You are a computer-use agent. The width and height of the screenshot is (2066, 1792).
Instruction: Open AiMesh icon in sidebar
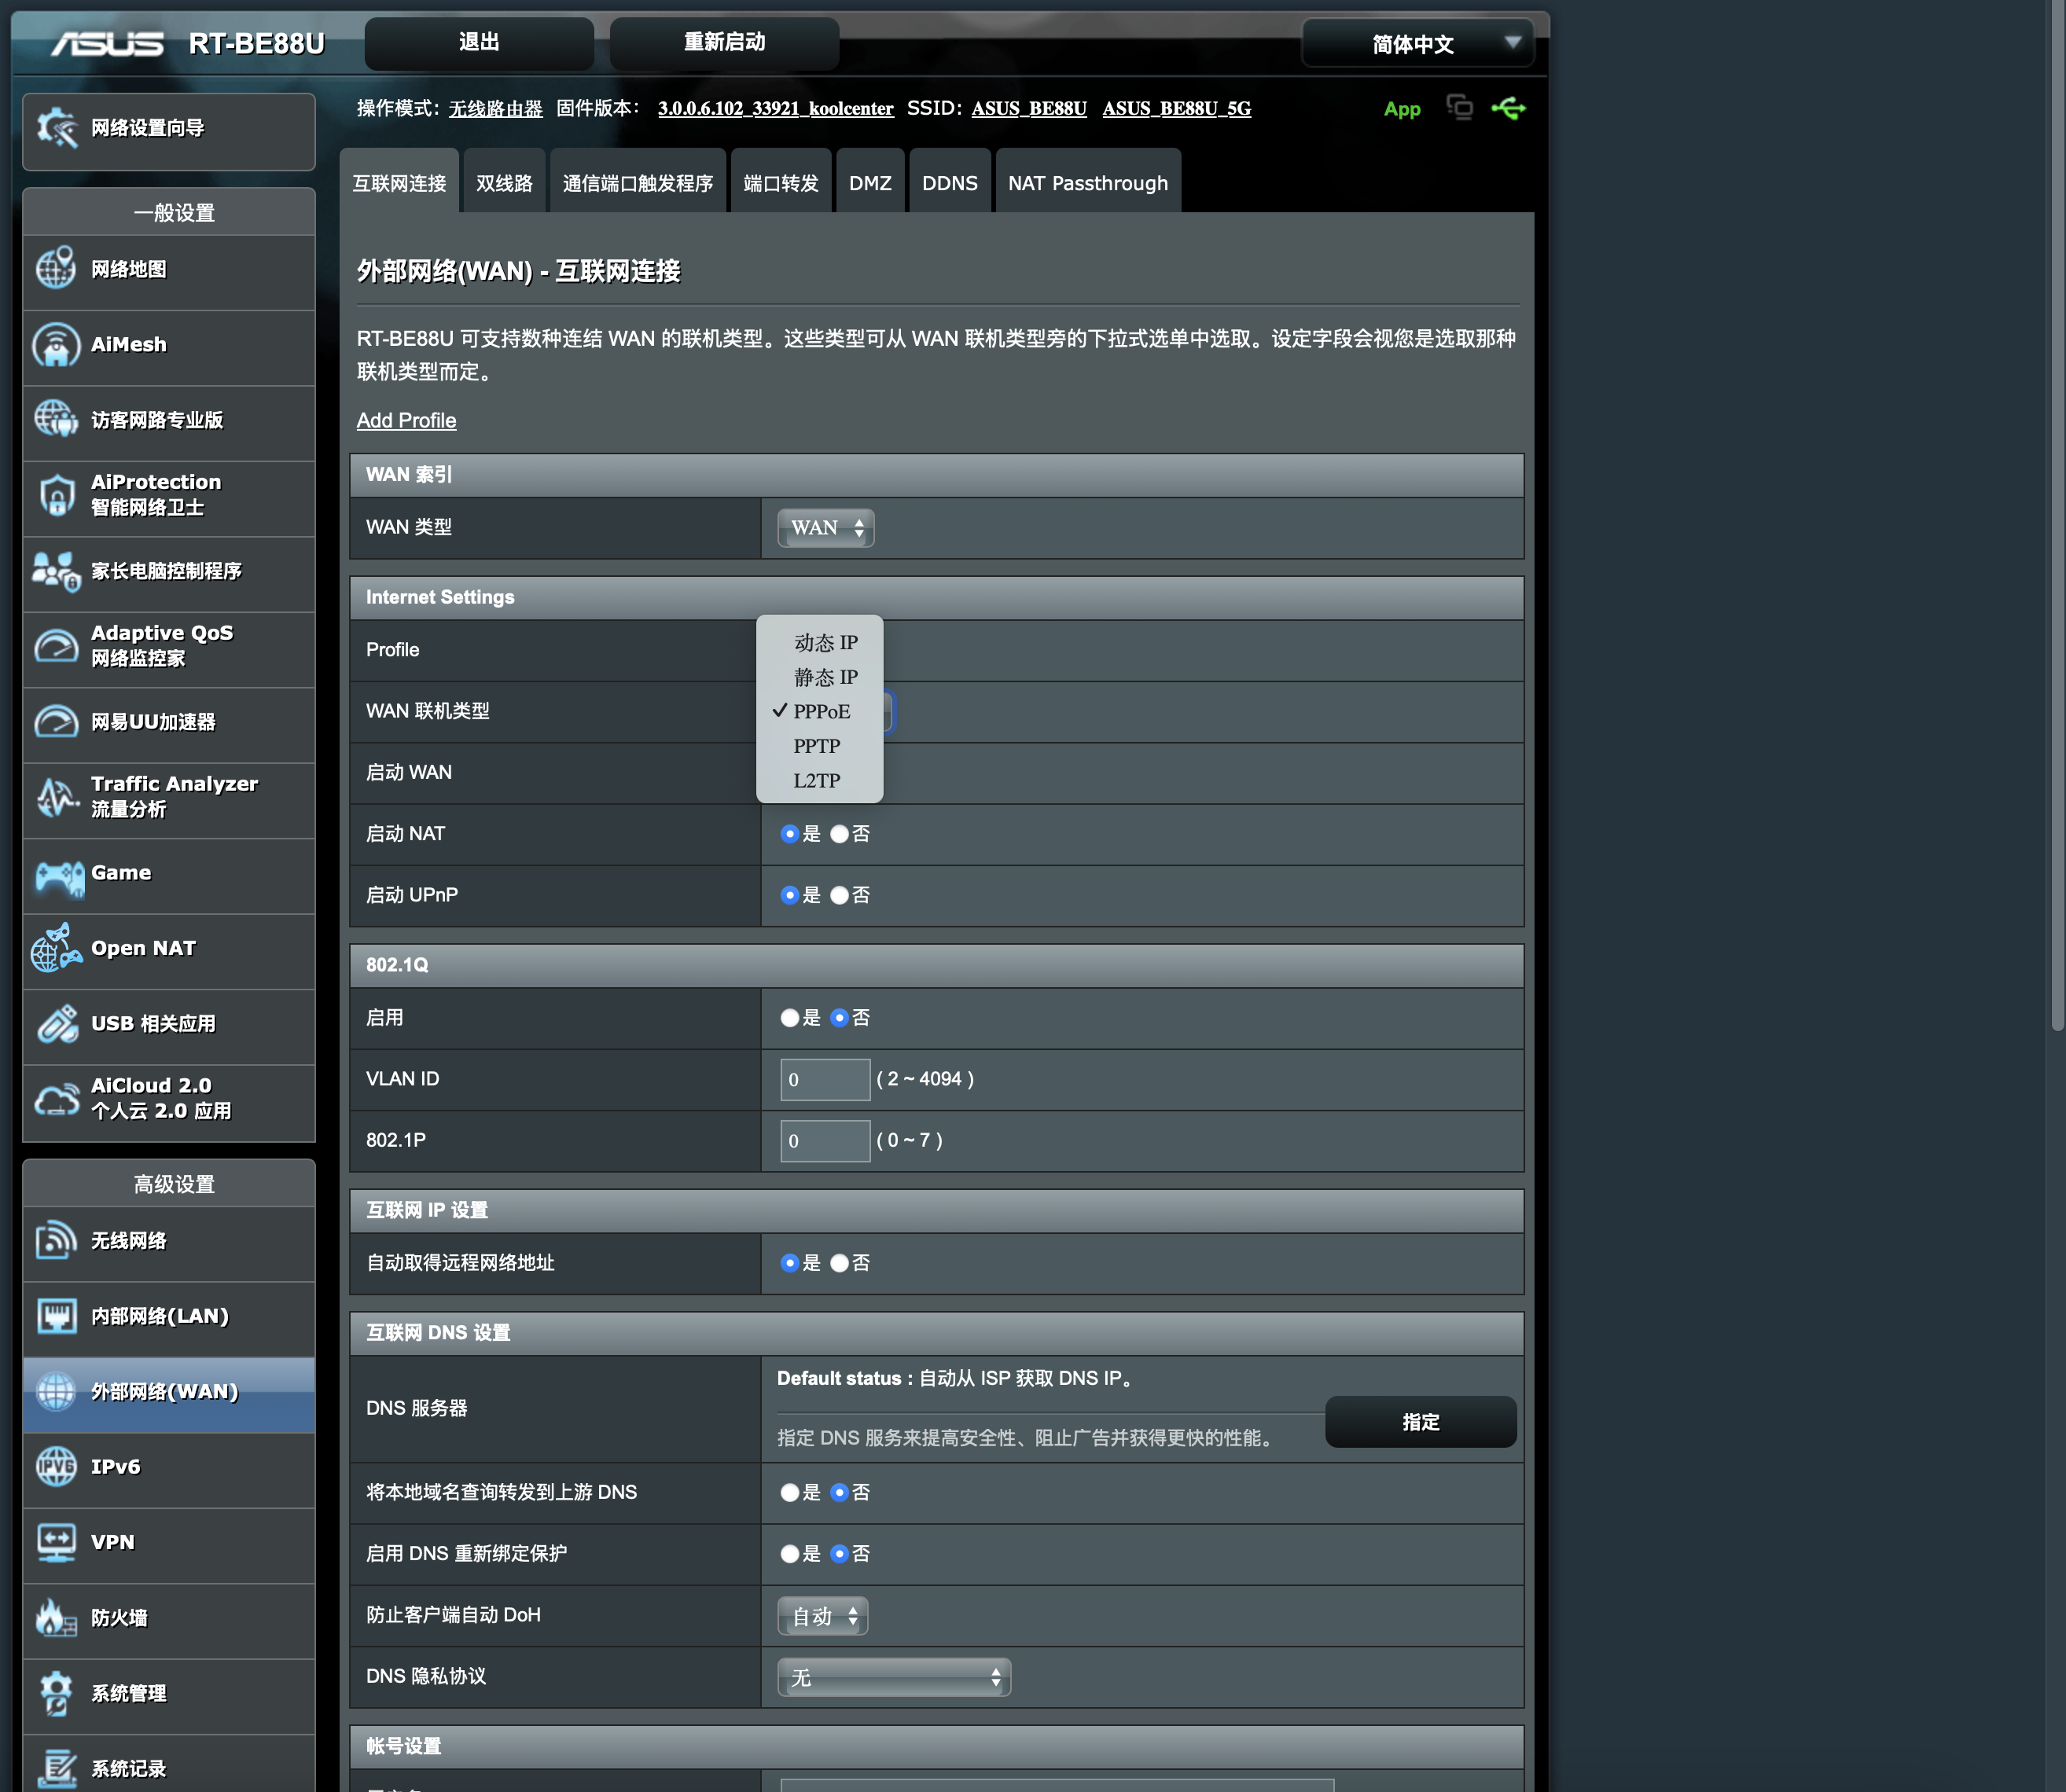click(56, 344)
